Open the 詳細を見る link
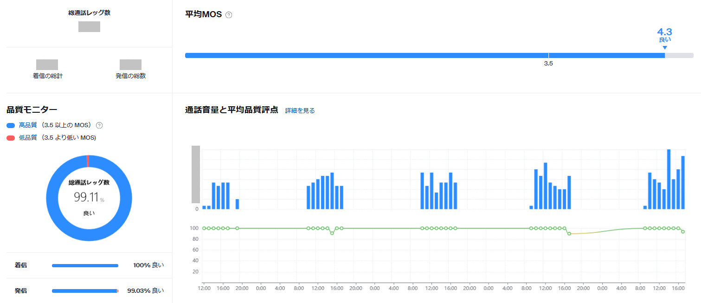Image resolution: width=701 pixels, height=303 pixels. click(300, 110)
